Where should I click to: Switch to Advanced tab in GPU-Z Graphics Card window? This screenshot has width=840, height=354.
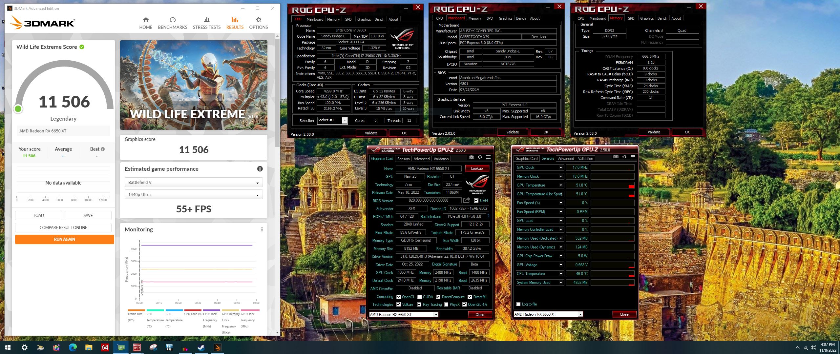pos(421,159)
